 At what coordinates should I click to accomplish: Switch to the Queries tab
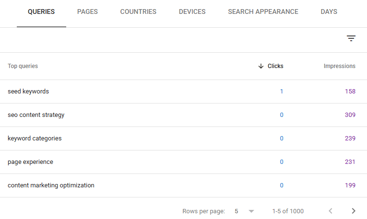pos(41,12)
